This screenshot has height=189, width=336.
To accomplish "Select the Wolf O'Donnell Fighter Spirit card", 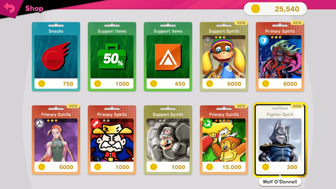I will click(x=280, y=140).
